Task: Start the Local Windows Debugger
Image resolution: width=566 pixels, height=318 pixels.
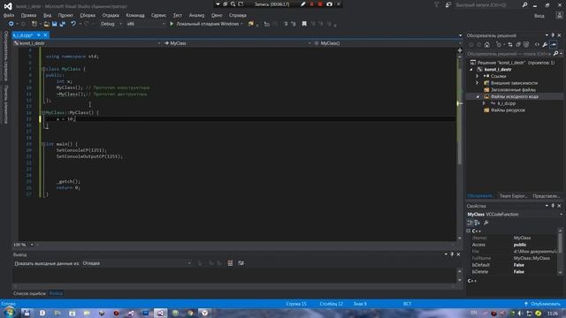Action: point(206,24)
